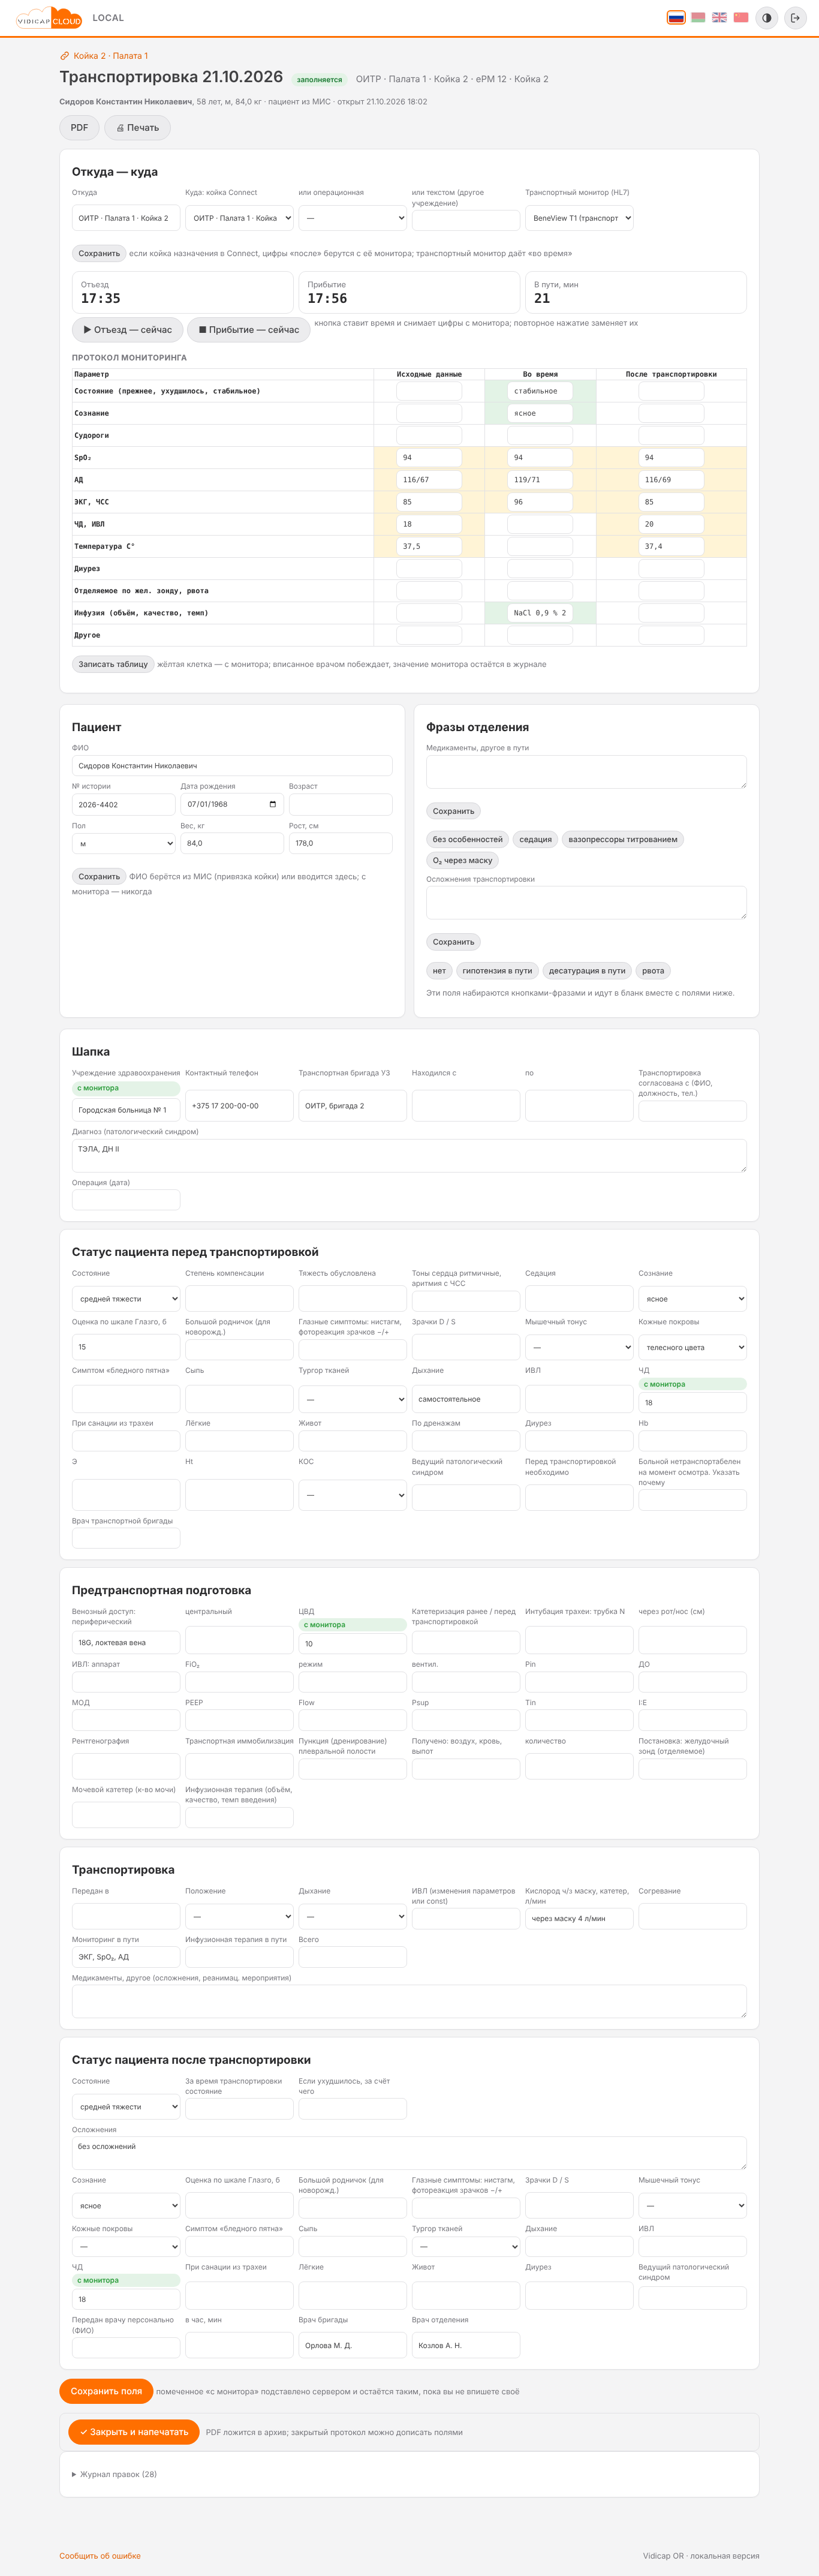Click the Контактный телефон field

click(239, 1106)
